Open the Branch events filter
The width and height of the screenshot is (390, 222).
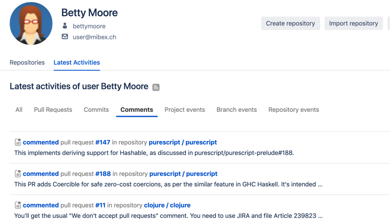click(x=236, y=110)
